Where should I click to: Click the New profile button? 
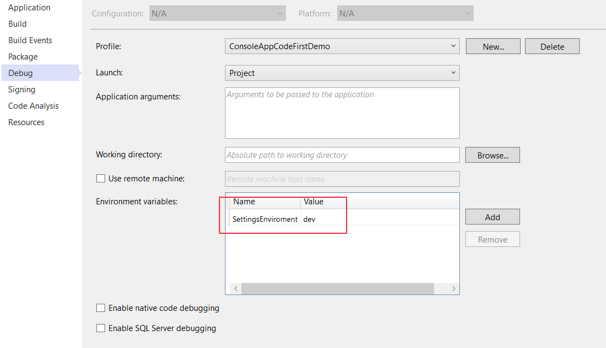(492, 46)
